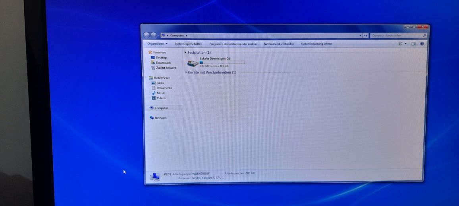Click the Favoriten star icon
Viewport: 459px width, 206px height.
coord(150,52)
